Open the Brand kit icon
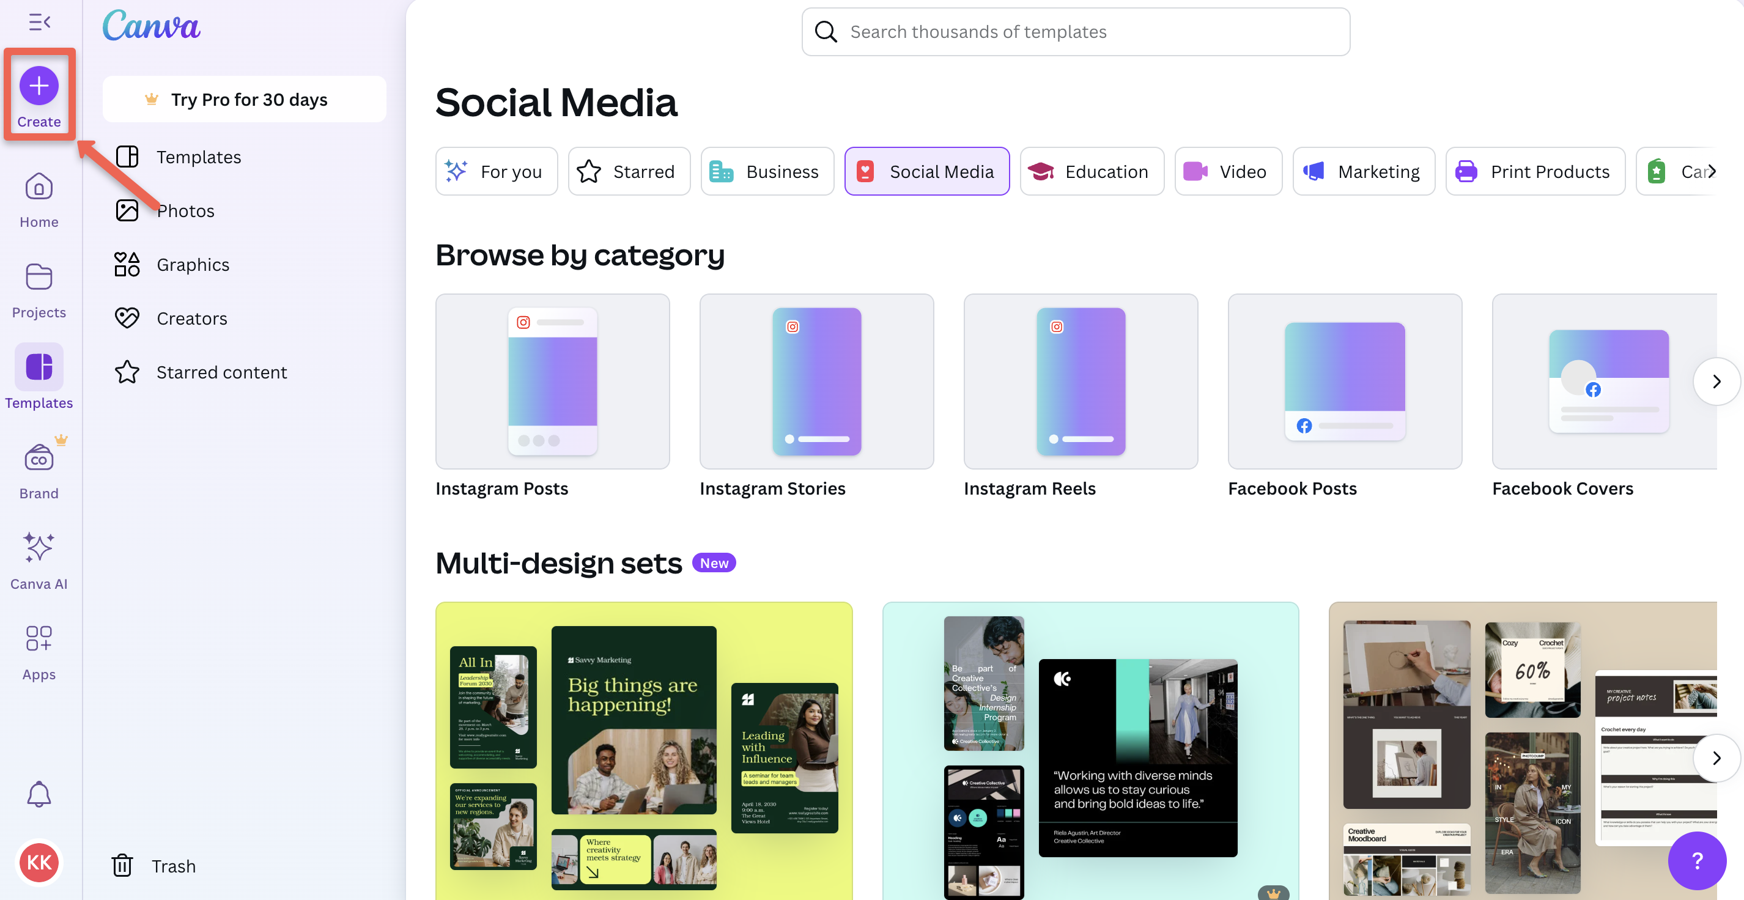 click(39, 458)
